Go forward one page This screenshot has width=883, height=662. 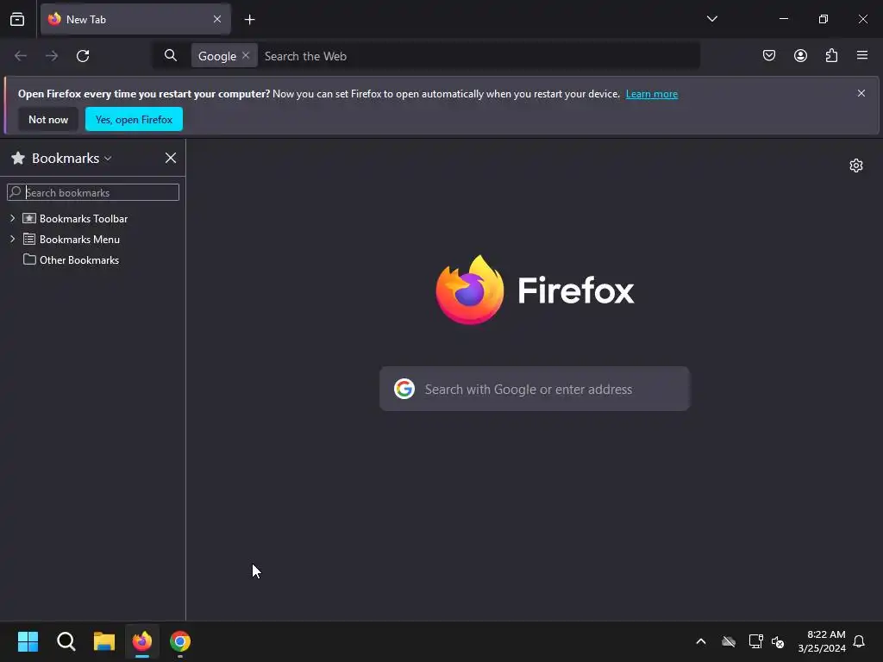[52, 56]
